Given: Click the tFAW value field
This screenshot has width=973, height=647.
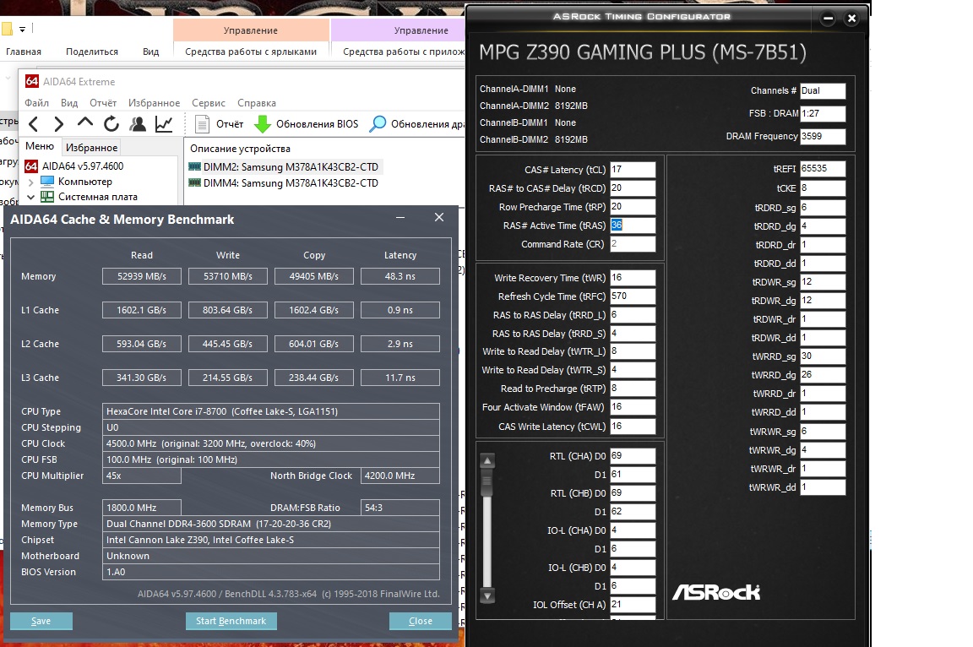Looking at the screenshot, I should [x=633, y=407].
